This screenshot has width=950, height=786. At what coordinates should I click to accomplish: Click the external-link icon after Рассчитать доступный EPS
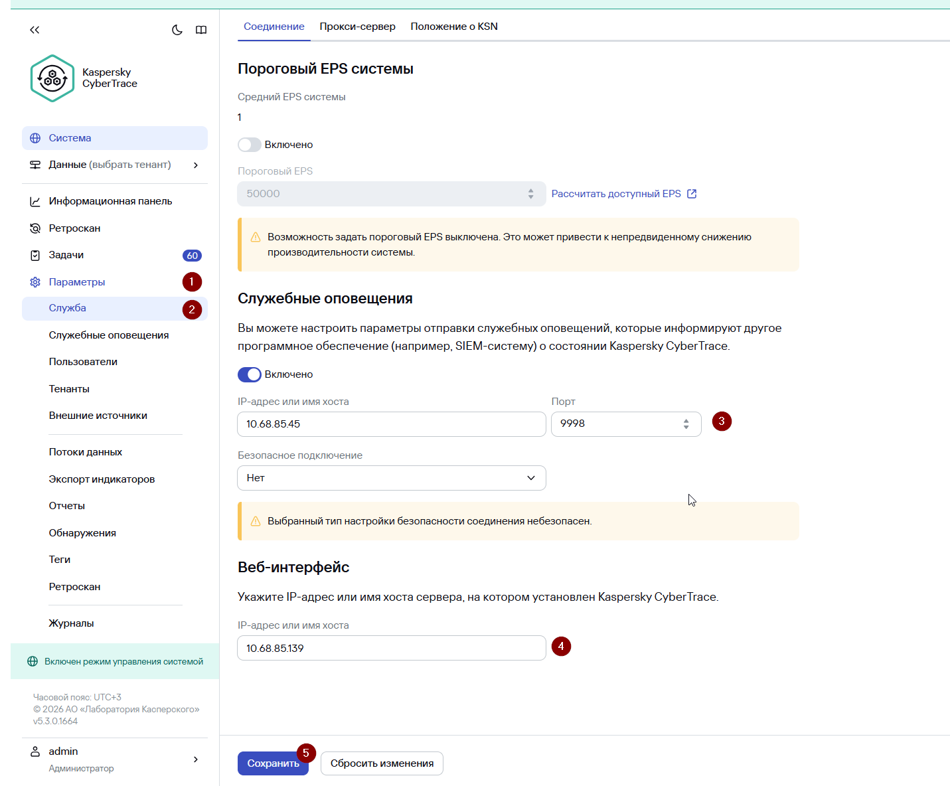692,194
